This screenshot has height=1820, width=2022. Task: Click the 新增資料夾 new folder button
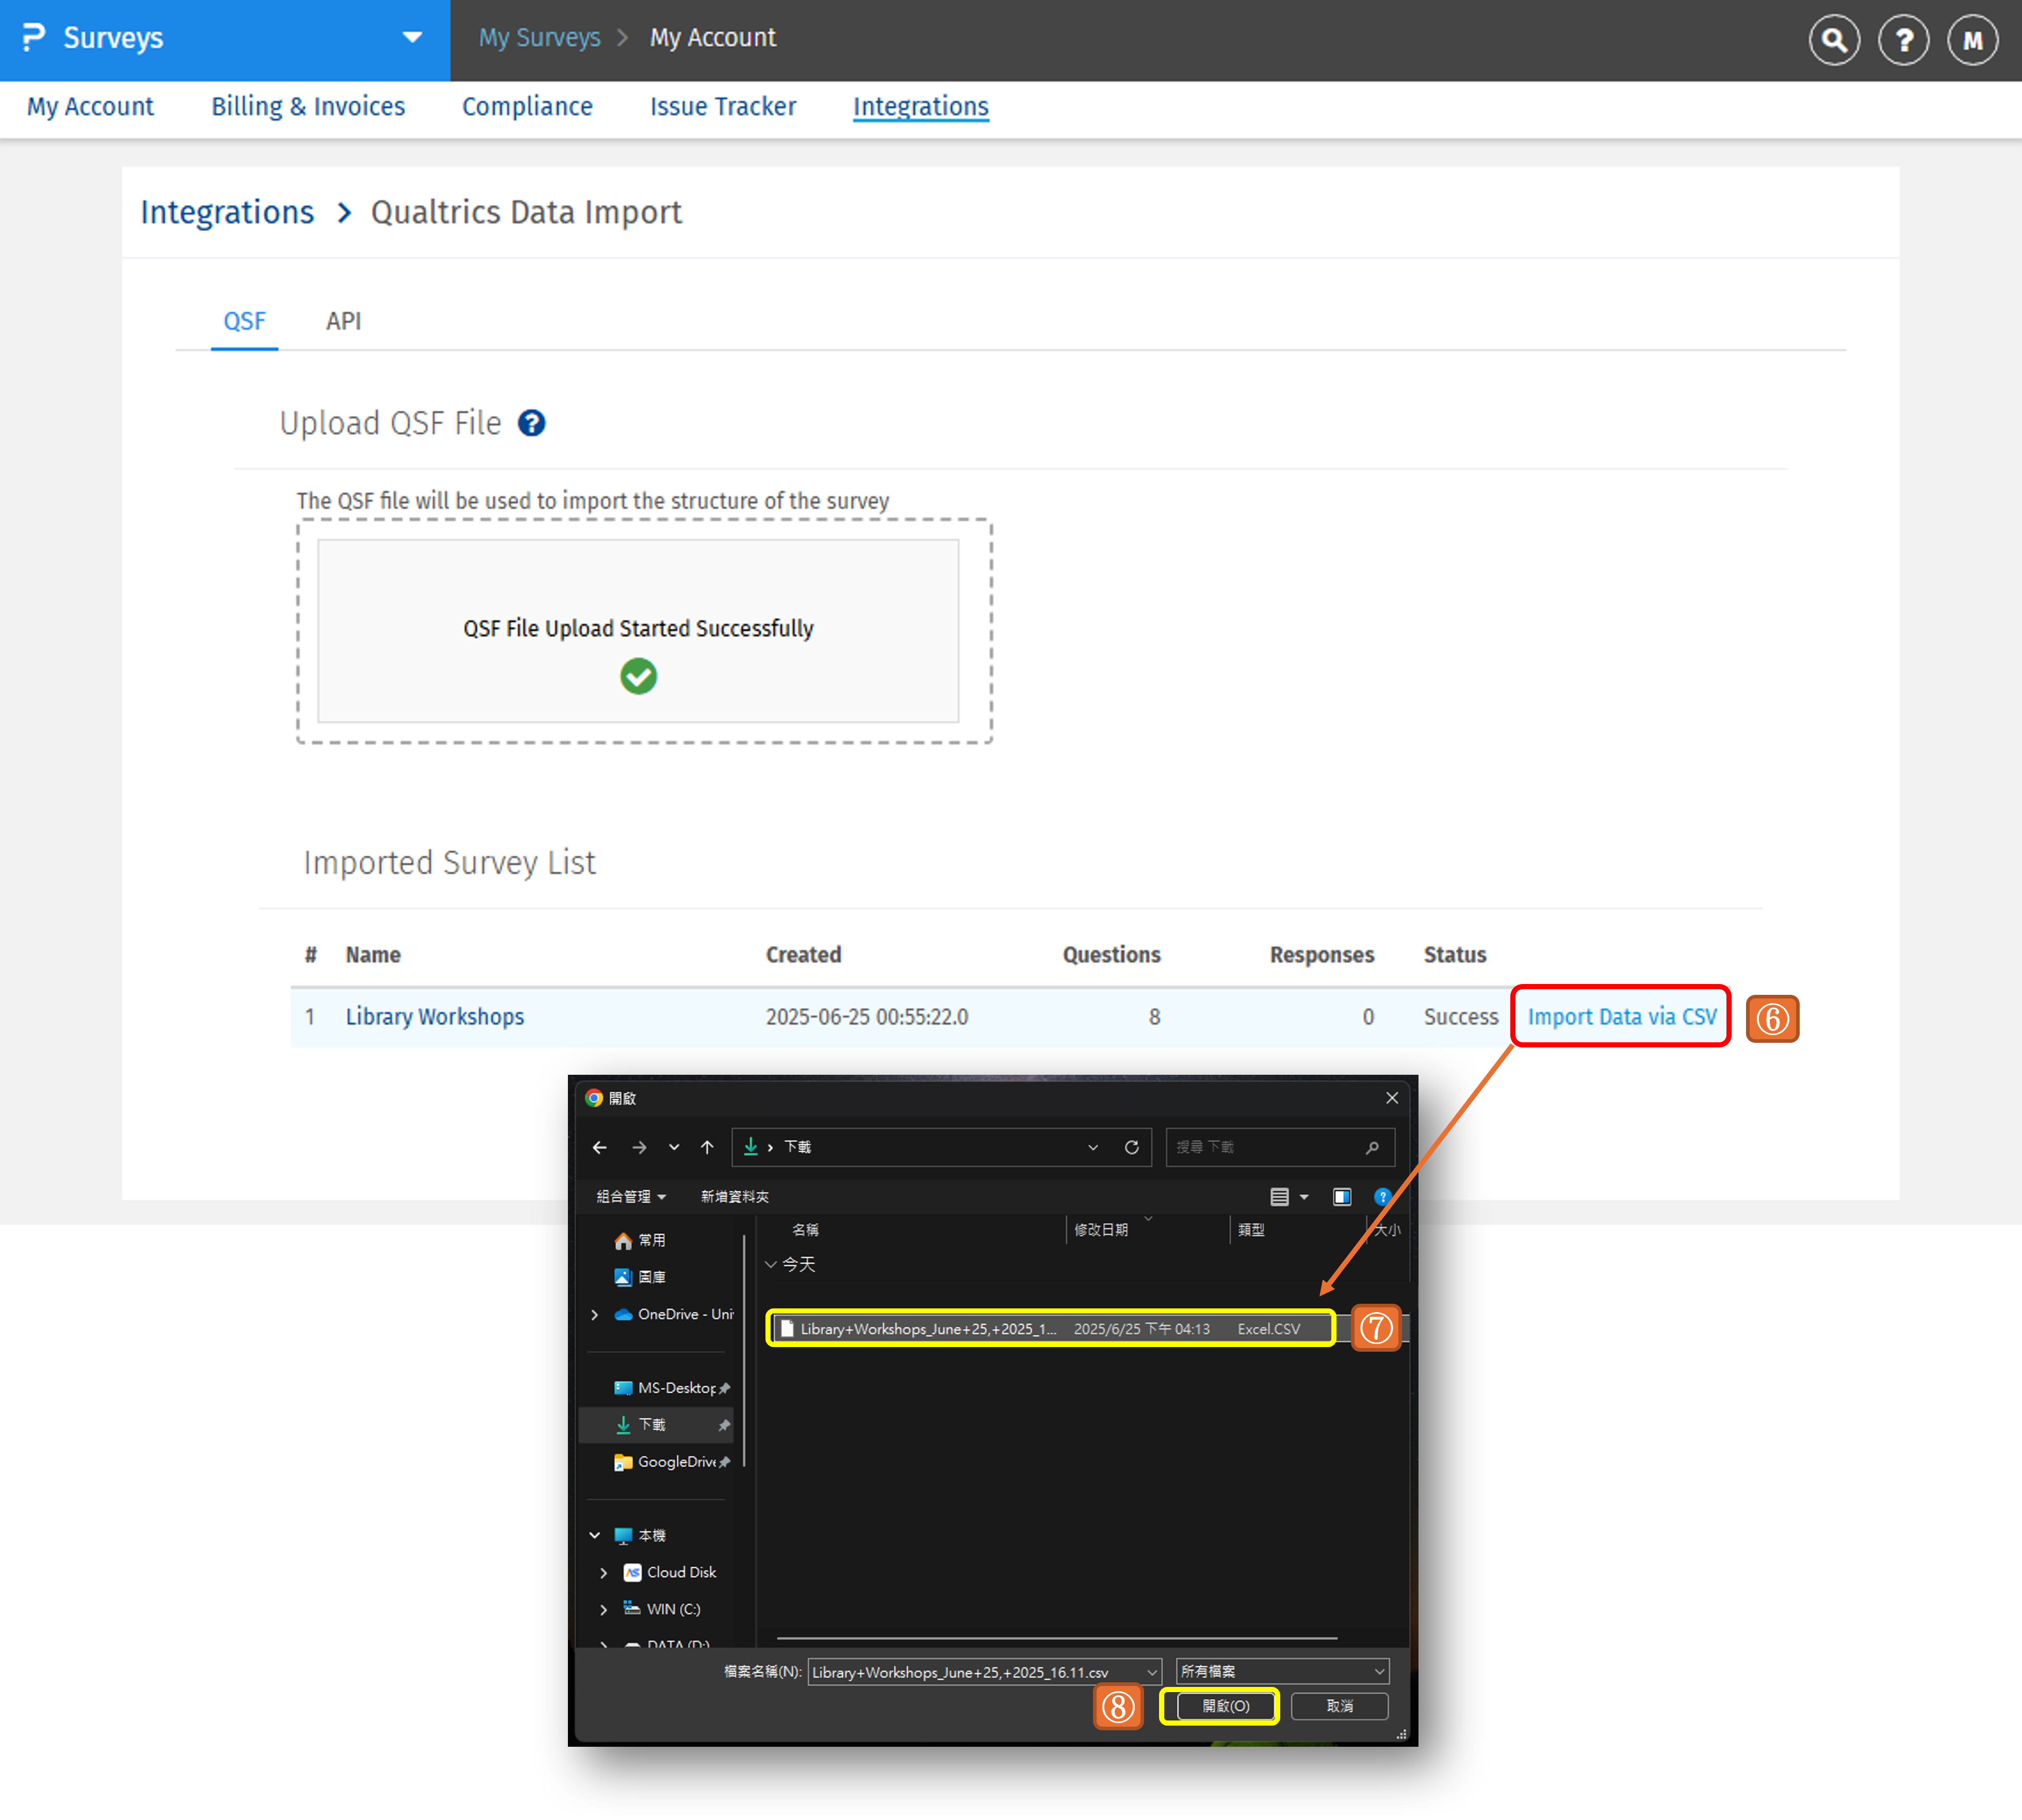pyautogui.click(x=735, y=1197)
